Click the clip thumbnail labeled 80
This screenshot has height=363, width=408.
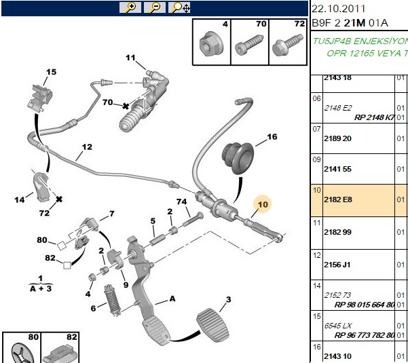[22, 348]
